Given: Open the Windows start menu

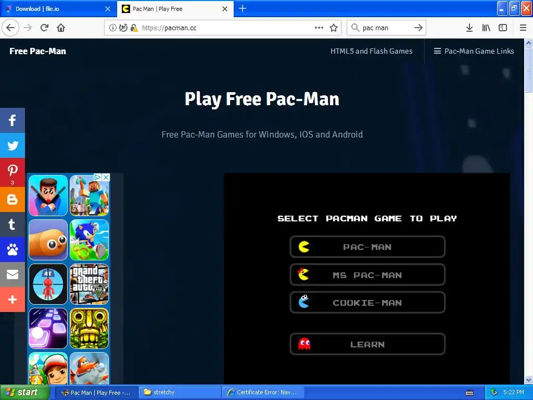Looking at the screenshot, I should click(25, 393).
